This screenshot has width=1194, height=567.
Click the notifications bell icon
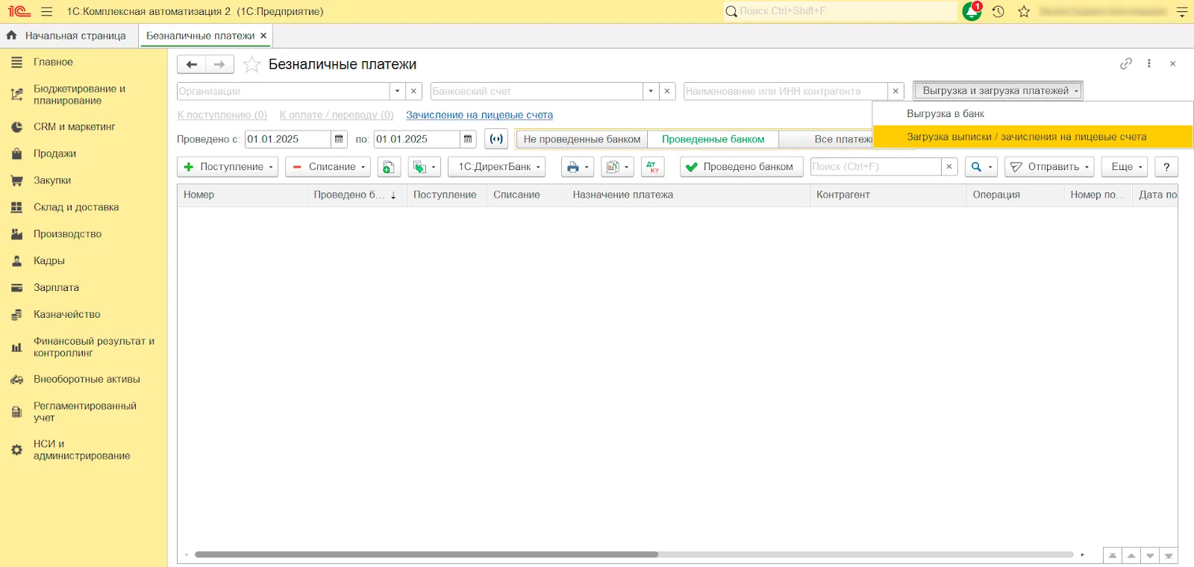(x=972, y=11)
